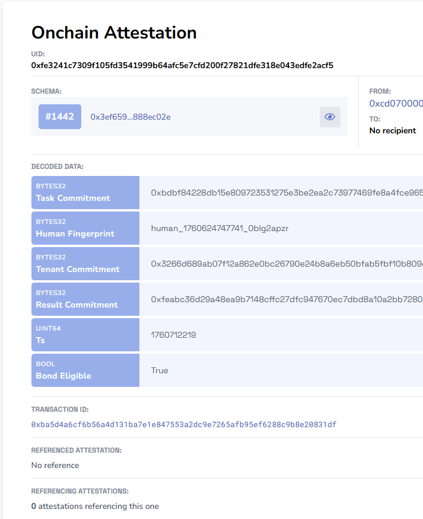Image resolution: width=423 pixels, height=519 pixels.
Task: Open schema badge #1442
Action: [x=60, y=117]
